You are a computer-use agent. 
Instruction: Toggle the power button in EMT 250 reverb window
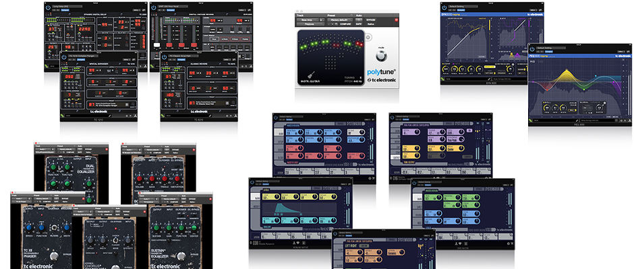point(154,7)
